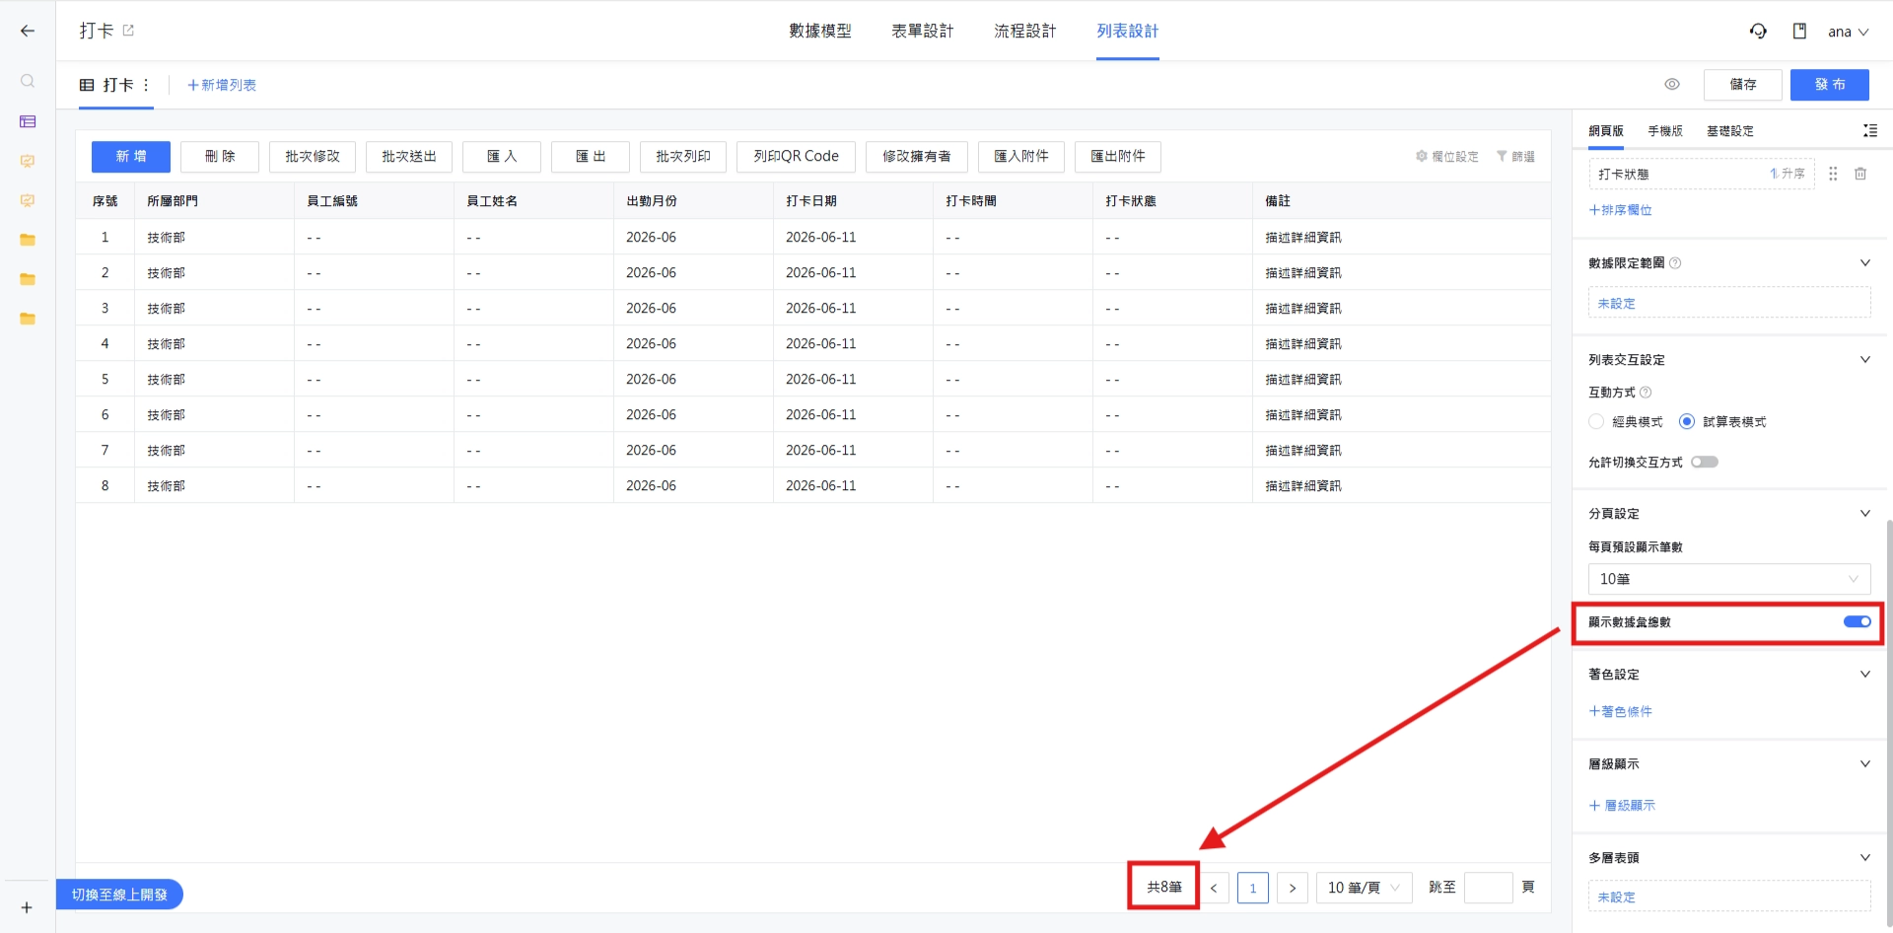Click the back arrow icon
1893x933 pixels.
pos(28,31)
